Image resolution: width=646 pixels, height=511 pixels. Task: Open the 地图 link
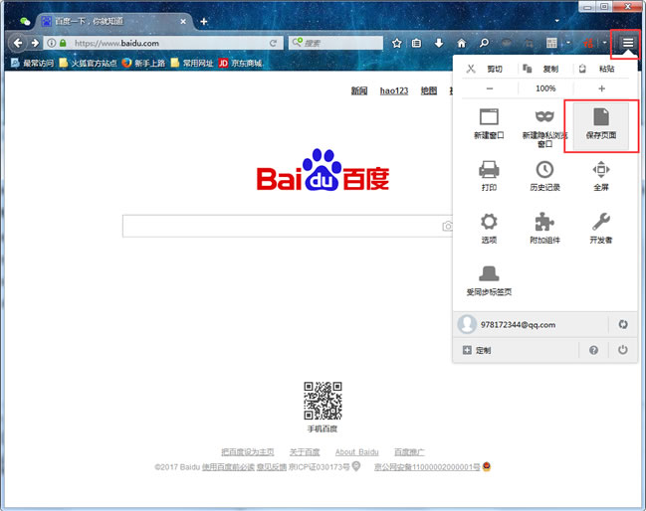coord(428,90)
